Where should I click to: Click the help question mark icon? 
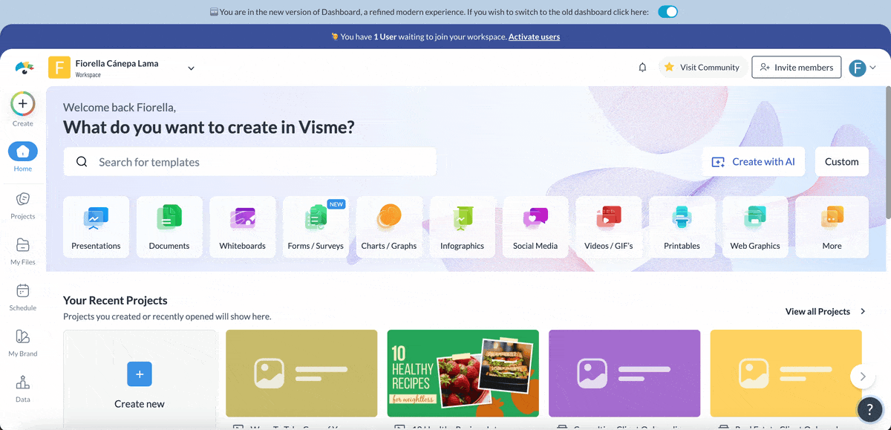869,409
